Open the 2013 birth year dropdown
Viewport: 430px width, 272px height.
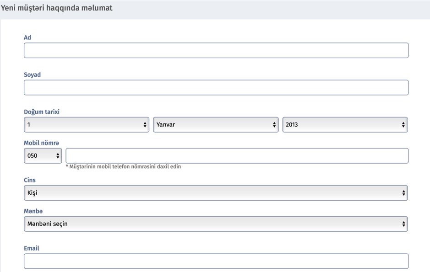(x=345, y=125)
